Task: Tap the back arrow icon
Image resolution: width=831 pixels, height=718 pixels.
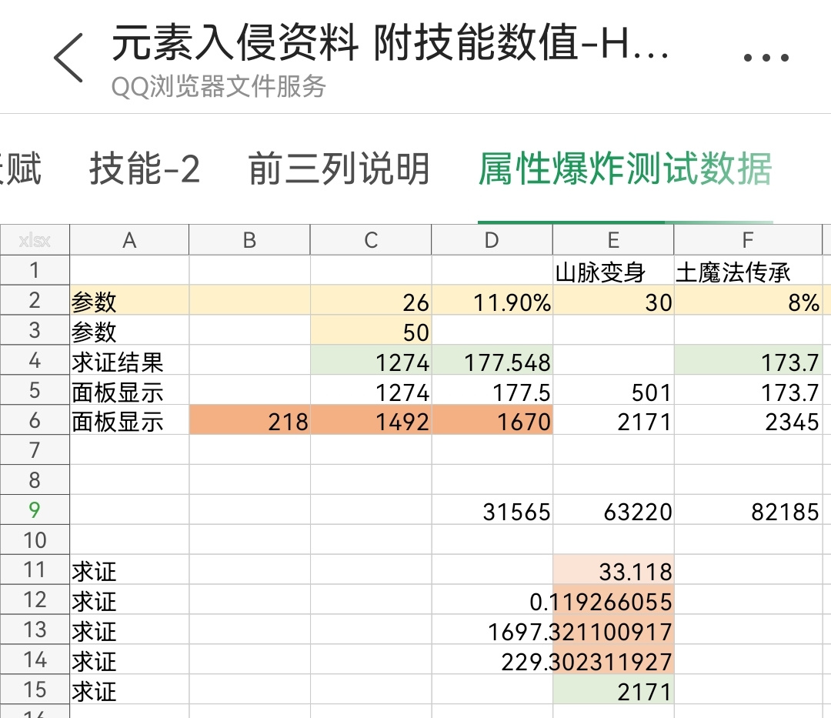Action: point(69,58)
